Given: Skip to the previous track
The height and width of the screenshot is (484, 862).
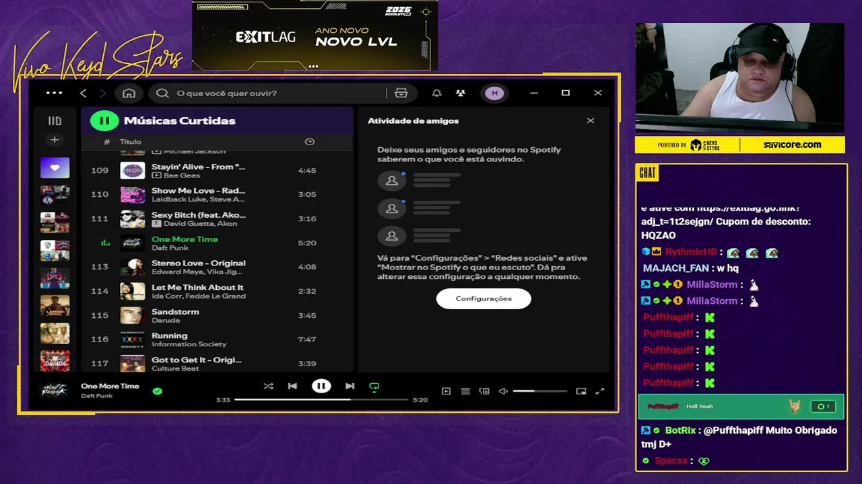Looking at the screenshot, I should point(292,386).
